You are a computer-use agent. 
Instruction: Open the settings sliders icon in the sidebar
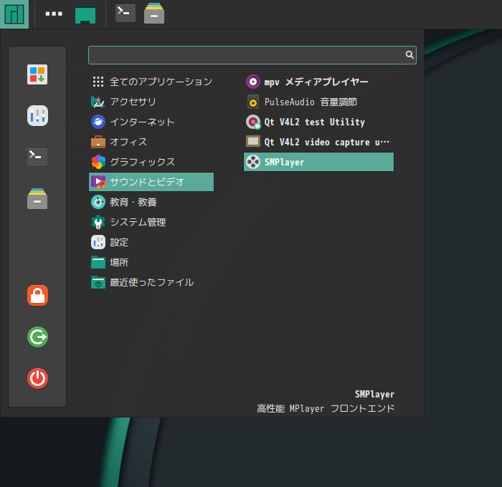pos(37,116)
